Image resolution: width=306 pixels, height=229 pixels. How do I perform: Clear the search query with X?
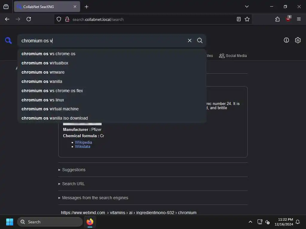(x=189, y=41)
